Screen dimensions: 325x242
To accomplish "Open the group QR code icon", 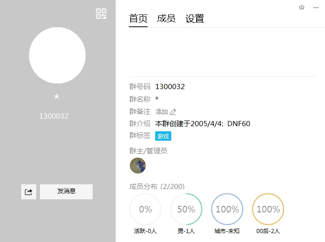I will point(101,14).
